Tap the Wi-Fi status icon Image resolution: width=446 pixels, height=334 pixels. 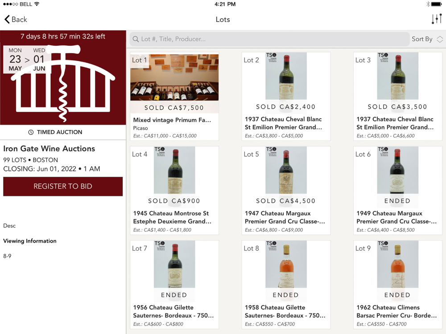37,4
